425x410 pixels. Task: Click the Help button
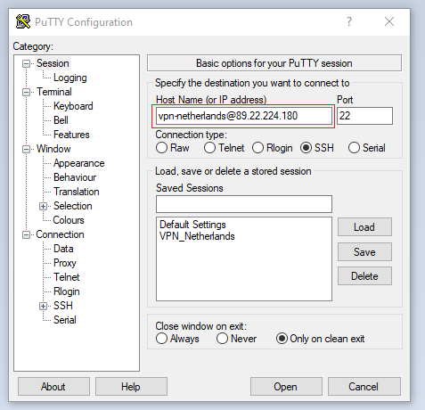pyautogui.click(x=131, y=387)
